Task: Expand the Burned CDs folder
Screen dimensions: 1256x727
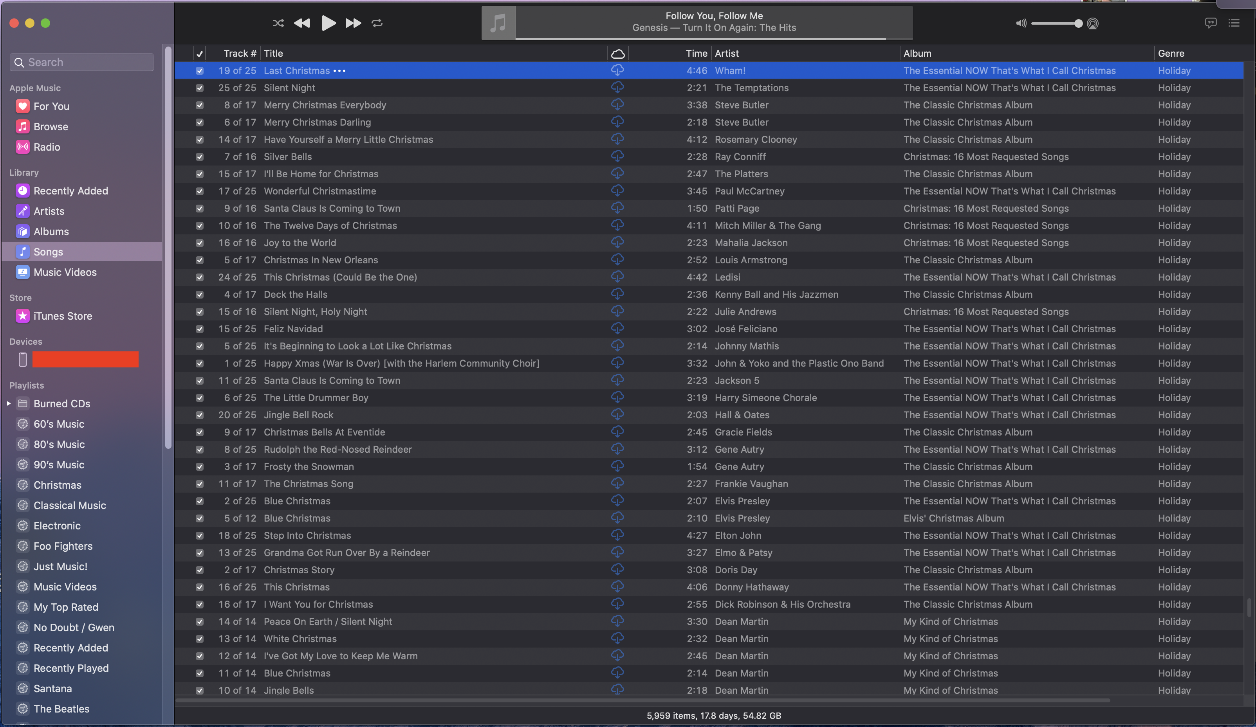Action: (x=9, y=404)
